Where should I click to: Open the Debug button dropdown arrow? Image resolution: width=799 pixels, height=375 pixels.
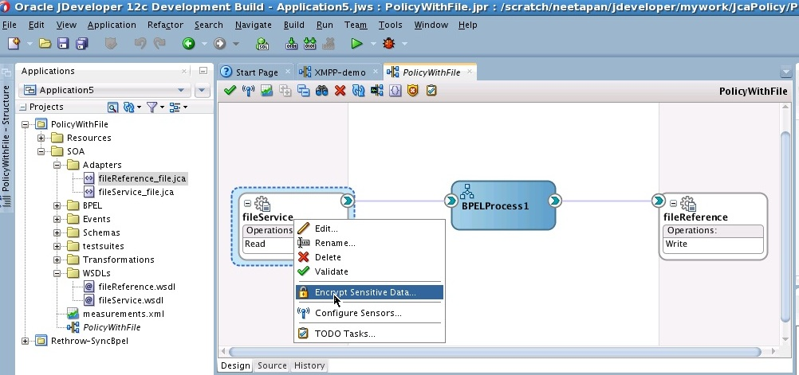click(x=404, y=44)
